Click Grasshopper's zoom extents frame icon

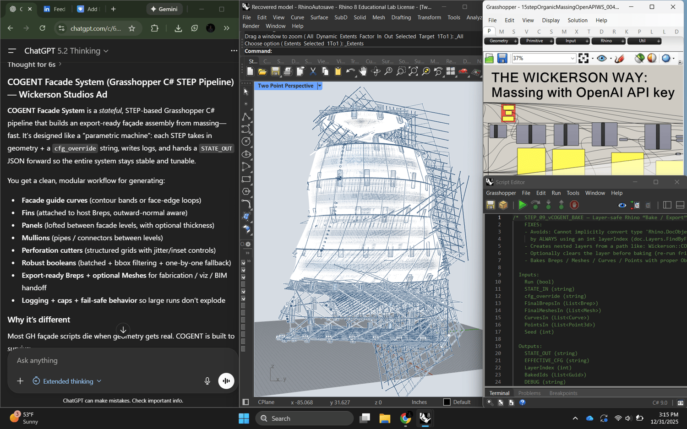[583, 58]
